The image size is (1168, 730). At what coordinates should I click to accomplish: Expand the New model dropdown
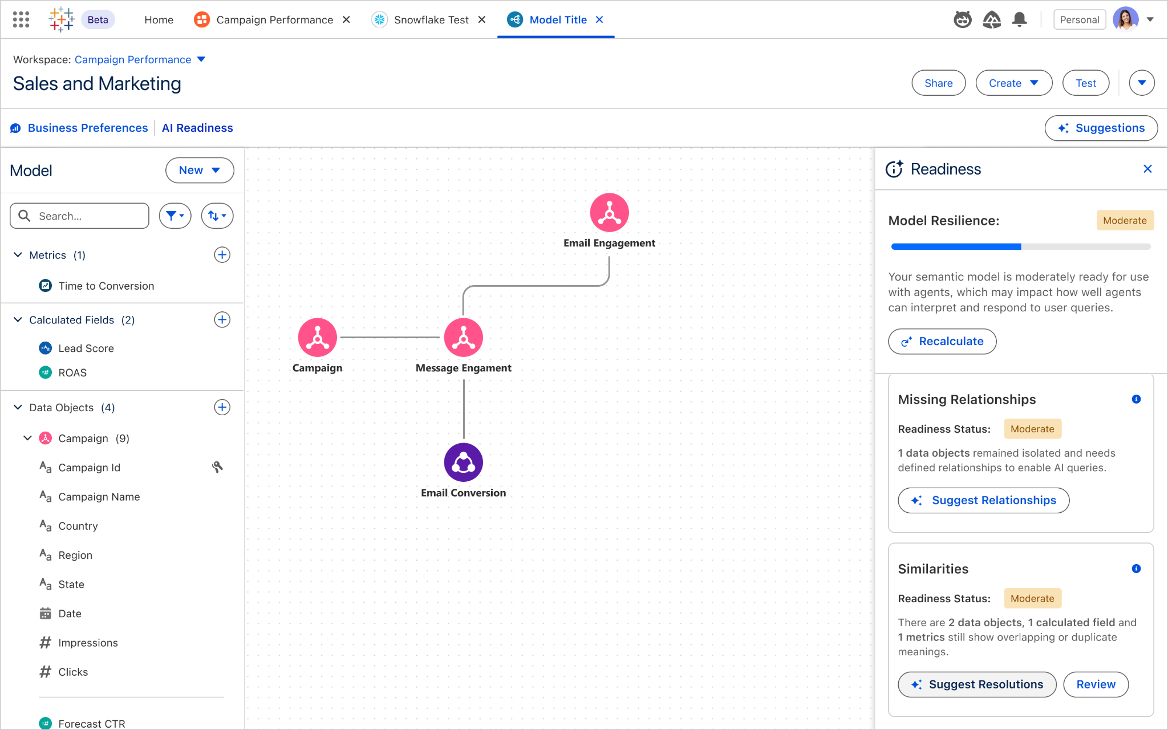tap(199, 170)
